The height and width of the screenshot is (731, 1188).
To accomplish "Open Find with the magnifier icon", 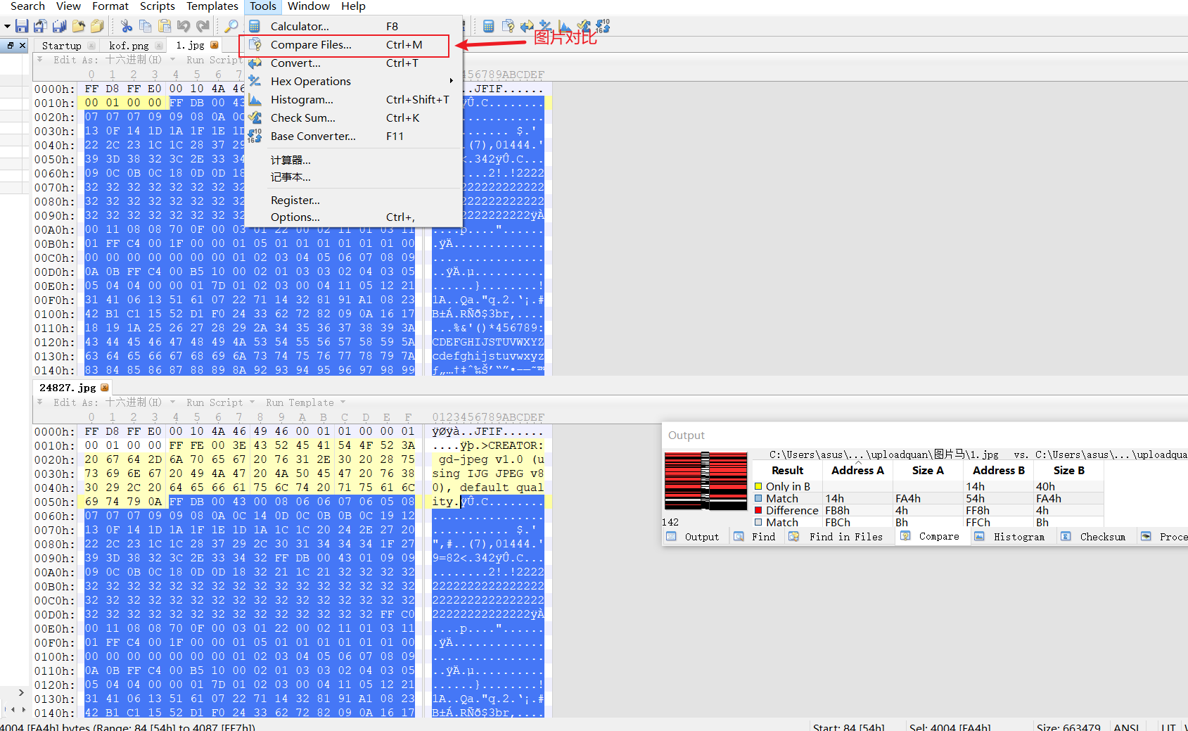I will coord(231,26).
